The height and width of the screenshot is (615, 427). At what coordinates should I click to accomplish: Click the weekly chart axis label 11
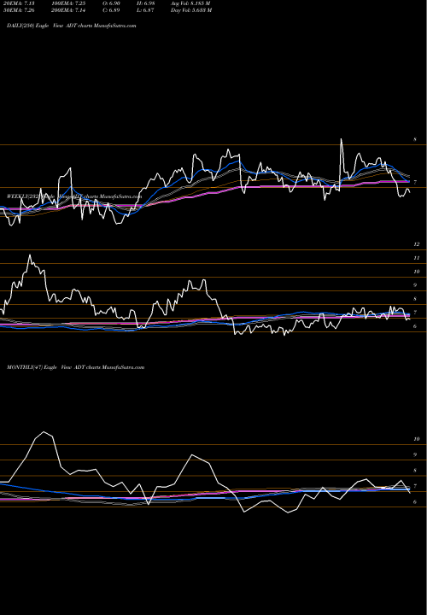(x=417, y=258)
